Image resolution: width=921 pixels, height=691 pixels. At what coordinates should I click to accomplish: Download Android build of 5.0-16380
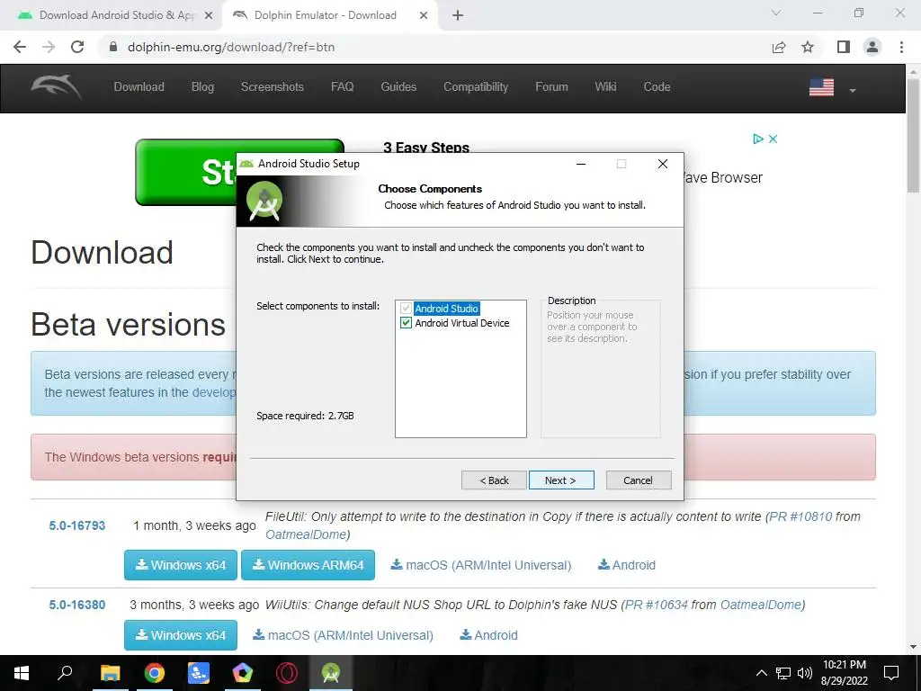pos(488,635)
